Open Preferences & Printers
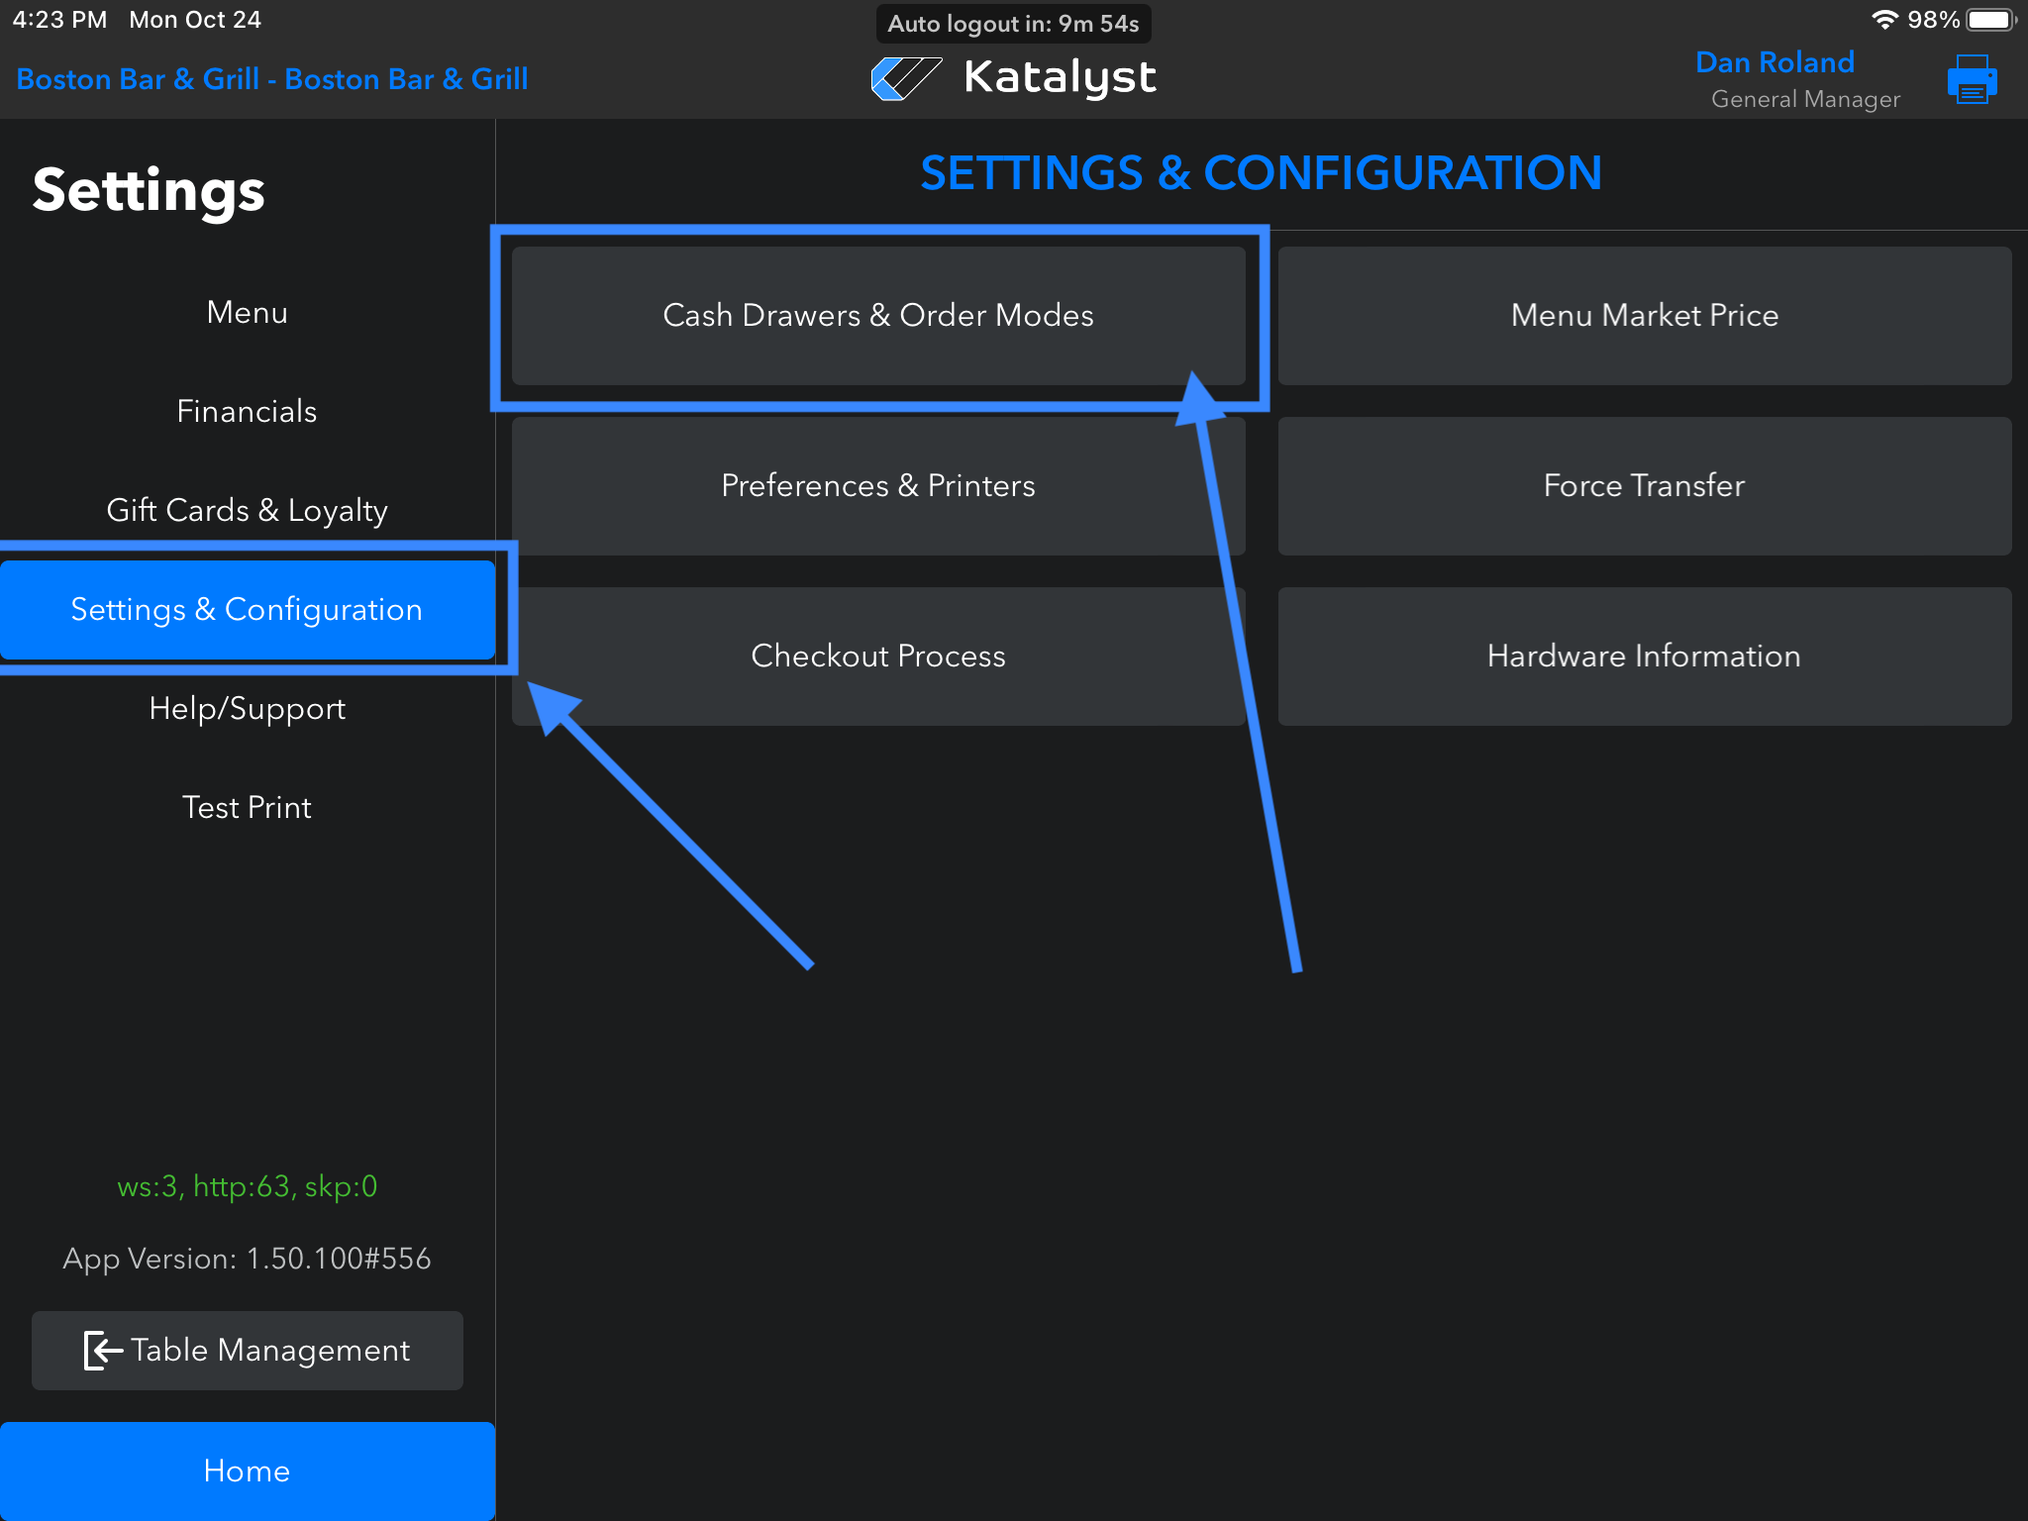 pos(877,486)
